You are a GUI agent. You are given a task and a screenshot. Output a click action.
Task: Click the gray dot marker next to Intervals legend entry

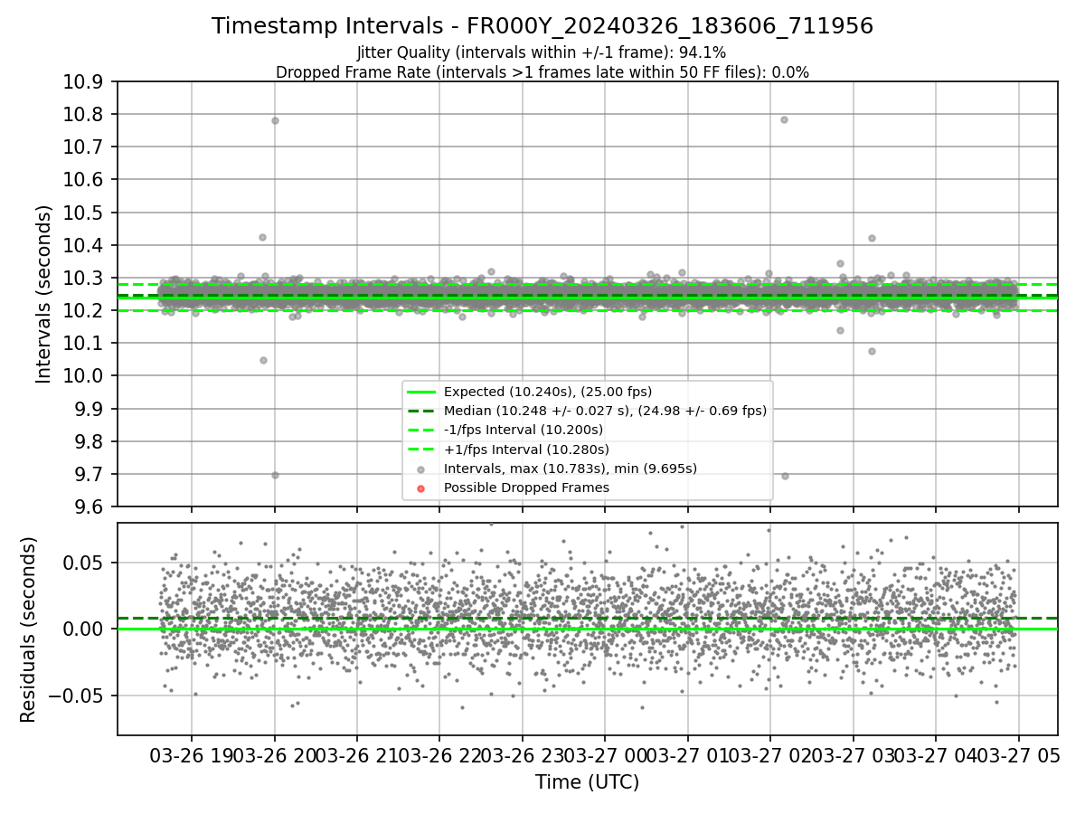(x=421, y=469)
